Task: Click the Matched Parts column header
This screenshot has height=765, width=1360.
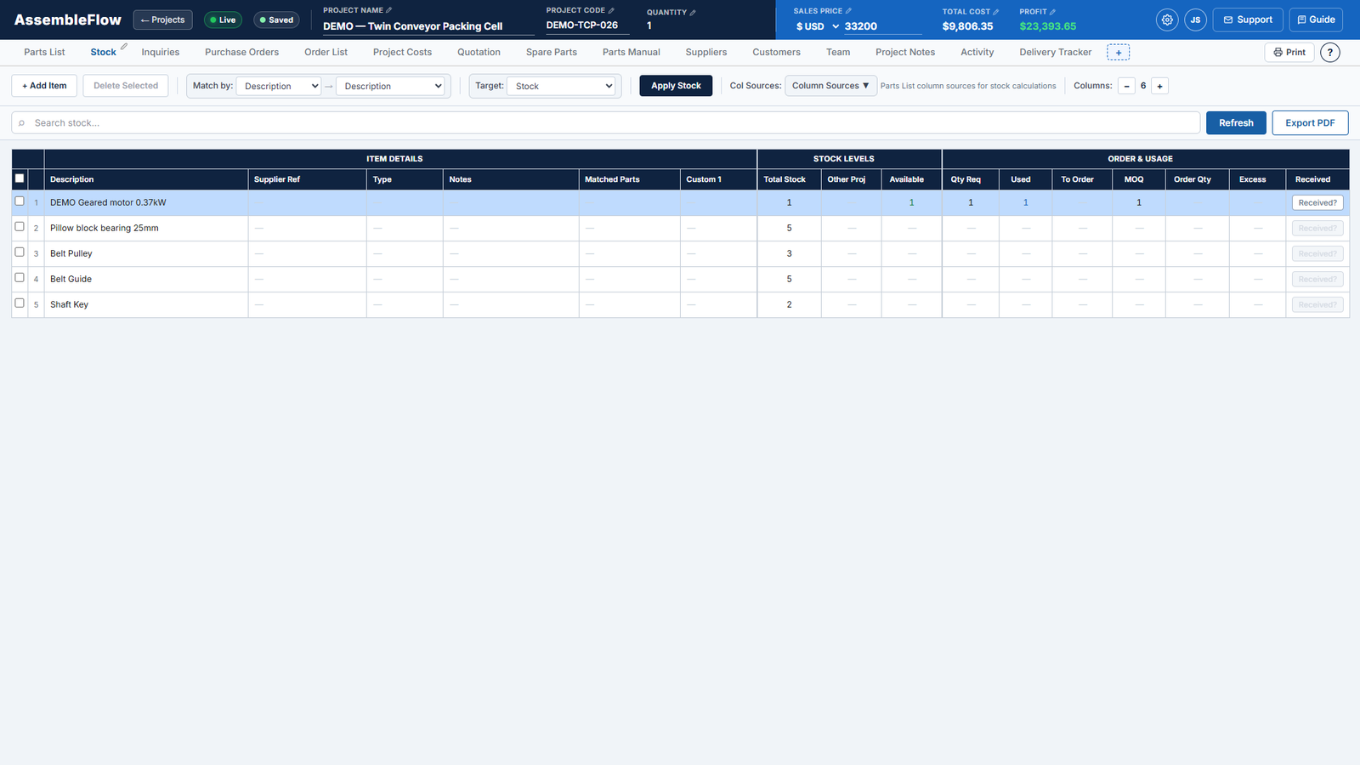Action: [x=629, y=179]
